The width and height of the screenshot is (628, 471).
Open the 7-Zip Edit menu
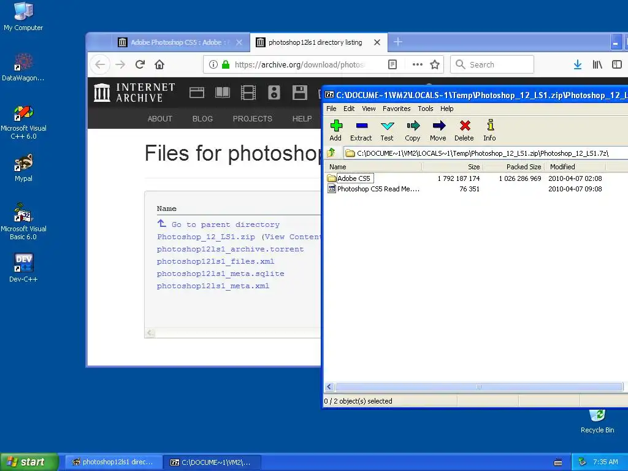[349, 109]
